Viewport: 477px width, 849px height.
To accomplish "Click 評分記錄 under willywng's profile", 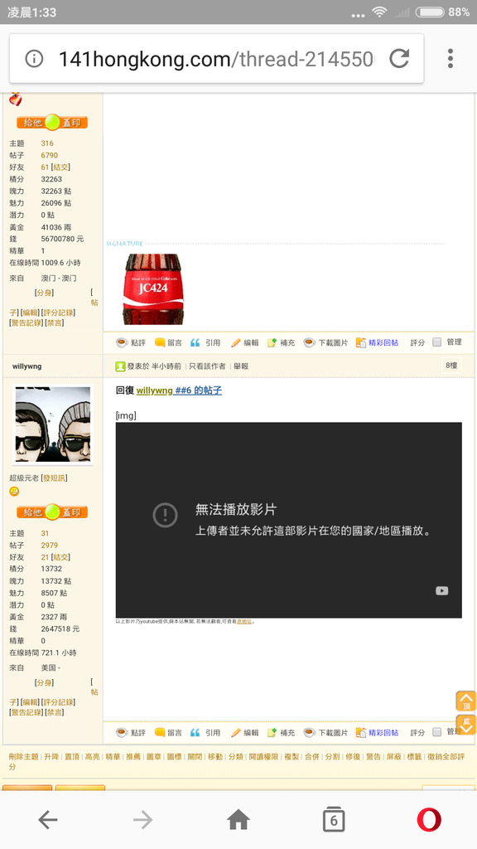I will (x=59, y=702).
